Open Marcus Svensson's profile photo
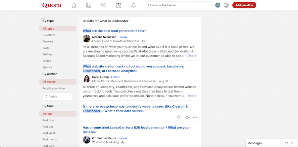 [x=86, y=39]
